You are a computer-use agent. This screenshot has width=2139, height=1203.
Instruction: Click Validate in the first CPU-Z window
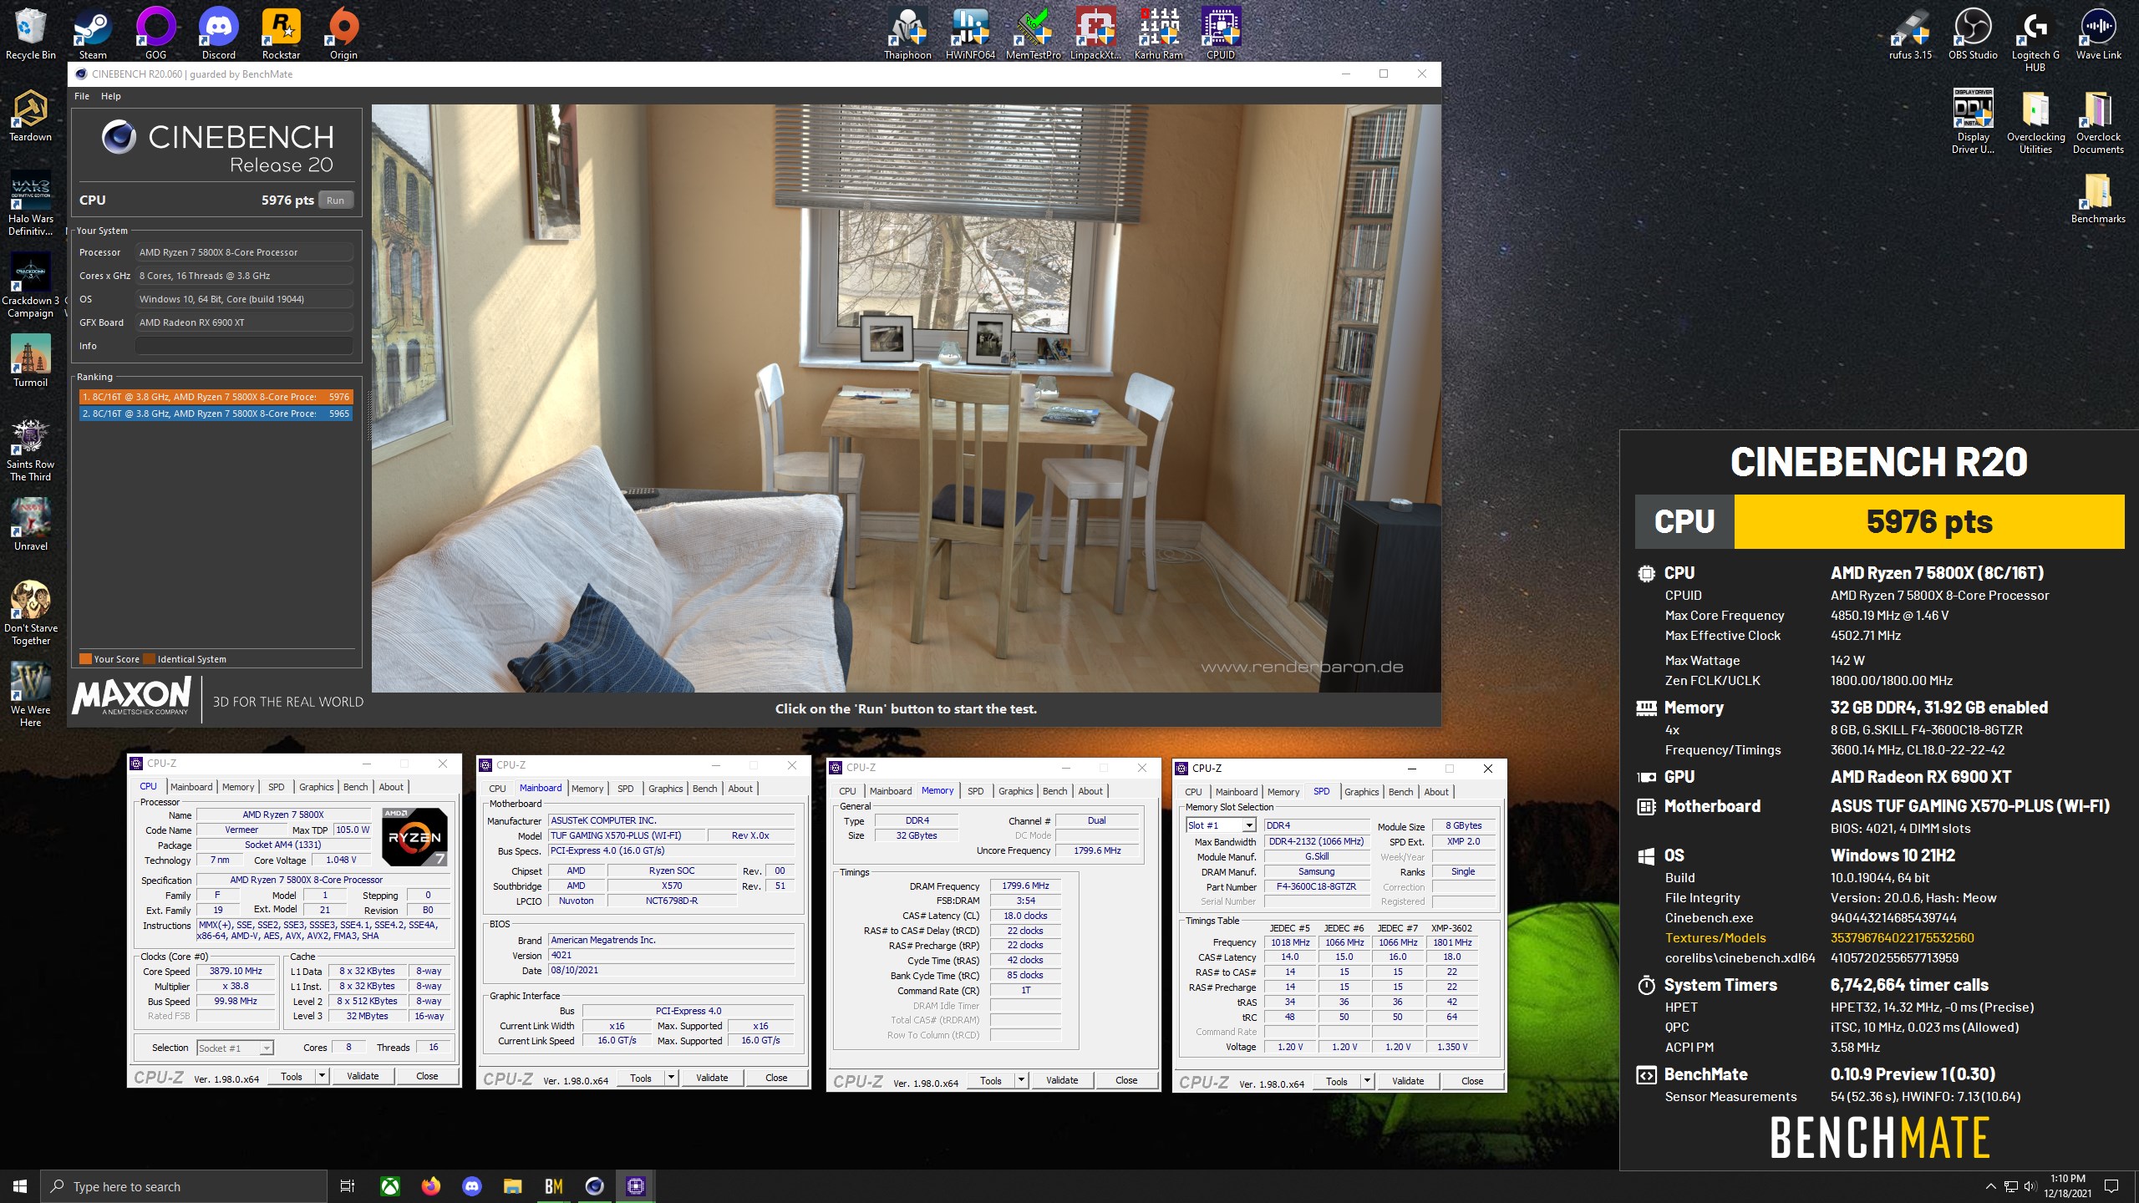pyautogui.click(x=363, y=1076)
